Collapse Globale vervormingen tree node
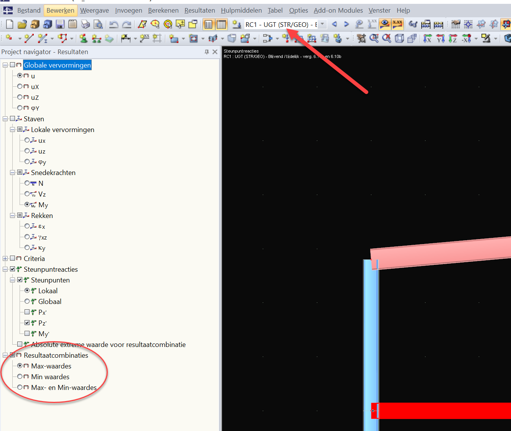The width and height of the screenshot is (511, 431). 5,65
